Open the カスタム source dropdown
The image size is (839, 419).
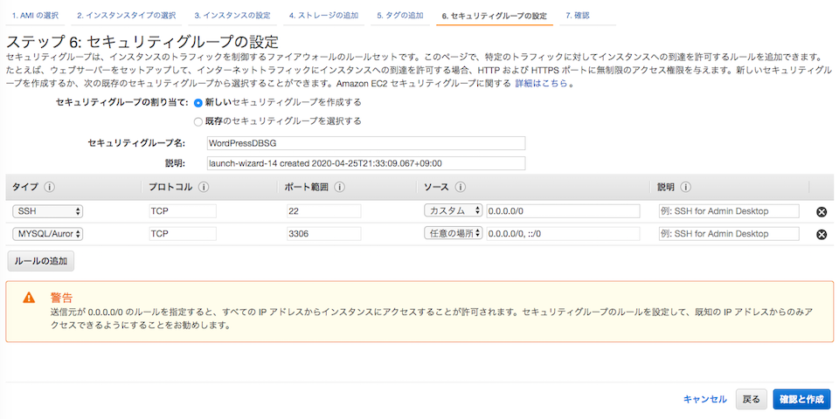(454, 211)
